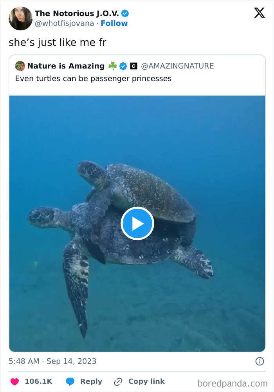Click the profile avatar of The Notorious J.O.V.
274x392 pixels.
click(20, 18)
